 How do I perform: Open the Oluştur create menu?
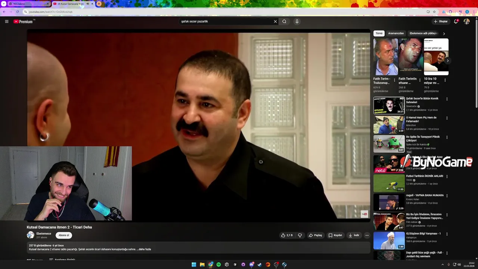pyautogui.click(x=441, y=21)
